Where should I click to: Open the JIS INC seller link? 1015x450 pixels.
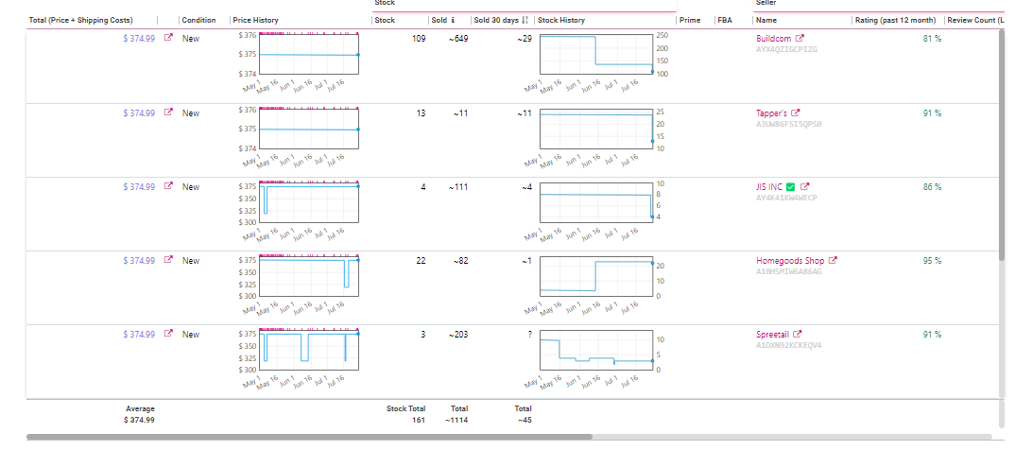pos(769,186)
